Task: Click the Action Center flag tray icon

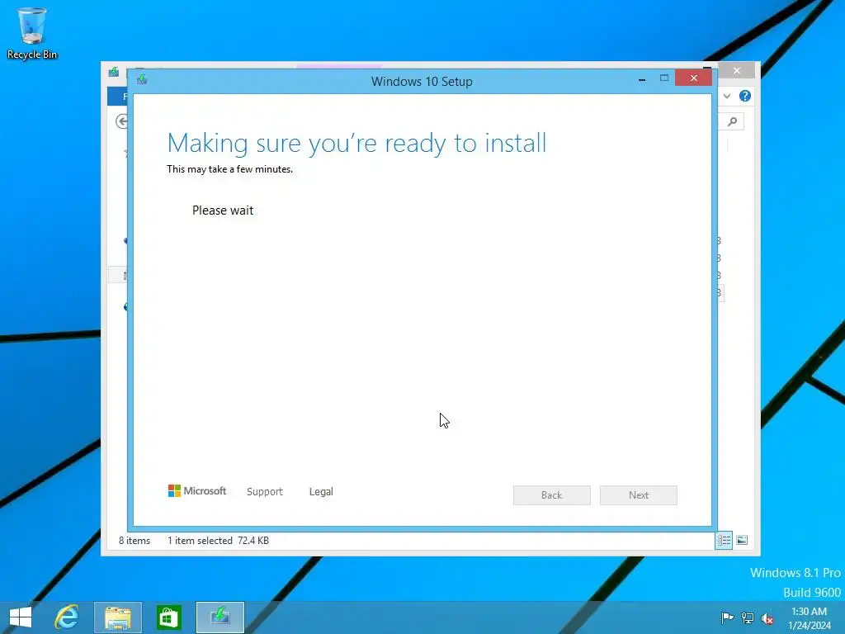Action: pos(727,617)
